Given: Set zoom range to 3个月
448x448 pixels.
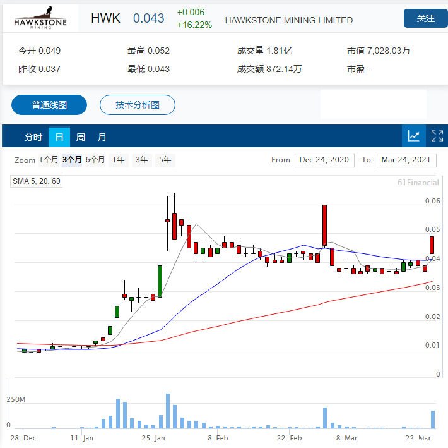Looking at the screenshot, I should pyautogui.click(x=72, y=160).
